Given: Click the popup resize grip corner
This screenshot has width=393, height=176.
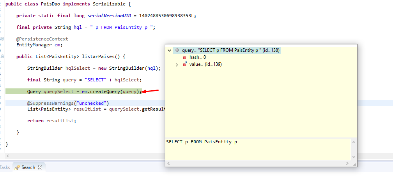Looking at the screenshot, I should pyautogui.click(x=354, y=164).
